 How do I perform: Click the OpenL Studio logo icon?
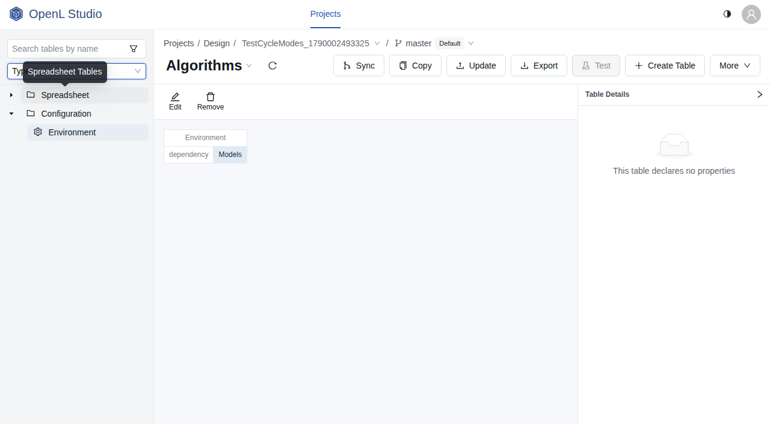[16, 14]
